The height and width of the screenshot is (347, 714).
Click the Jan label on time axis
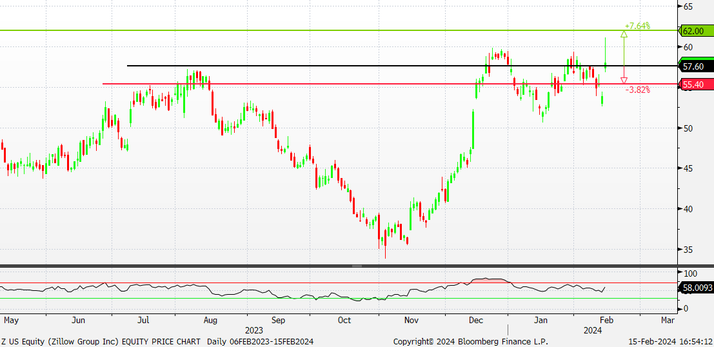[x=541, y=321]
